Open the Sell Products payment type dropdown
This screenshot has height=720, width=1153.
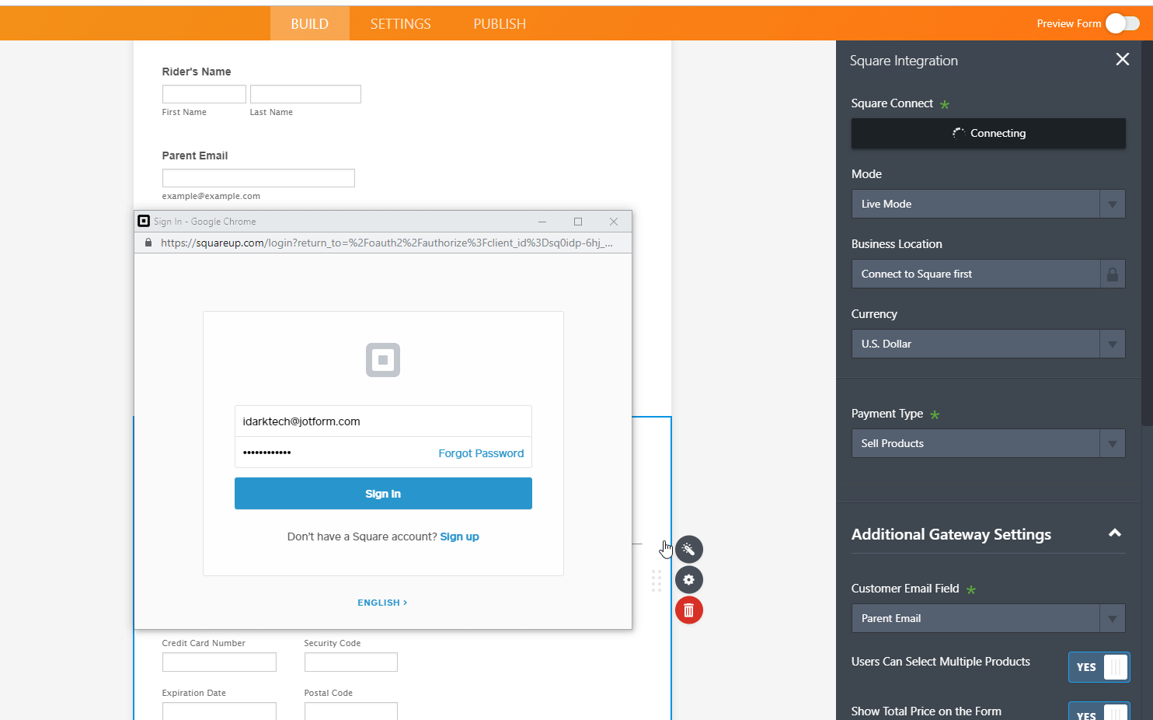[988, 444]
